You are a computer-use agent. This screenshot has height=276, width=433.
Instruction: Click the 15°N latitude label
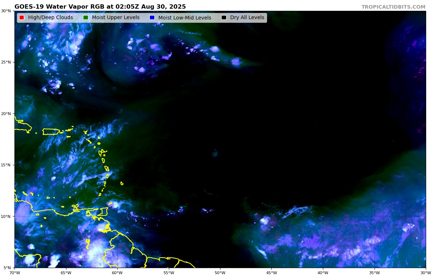(x=6, y=165)
